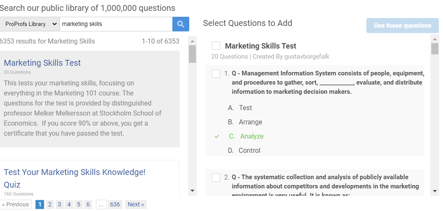Open Test Your Marketing Skills Knowledge quiz
Viewport: 443px width, 211px height.
pyautogui.click(x=75, y=172)
